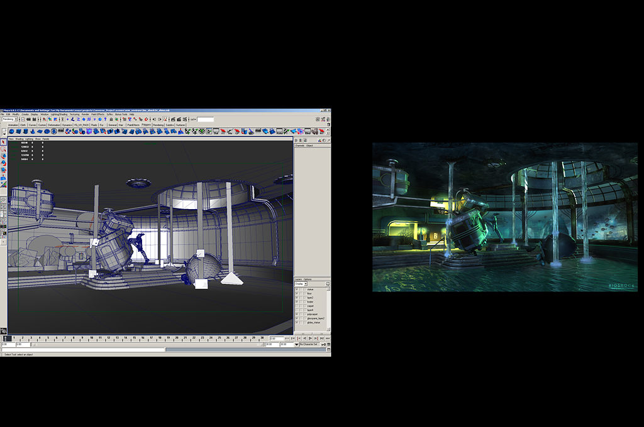
Task: Click the shelf scroll down arrow
Action: coord(327,133)
